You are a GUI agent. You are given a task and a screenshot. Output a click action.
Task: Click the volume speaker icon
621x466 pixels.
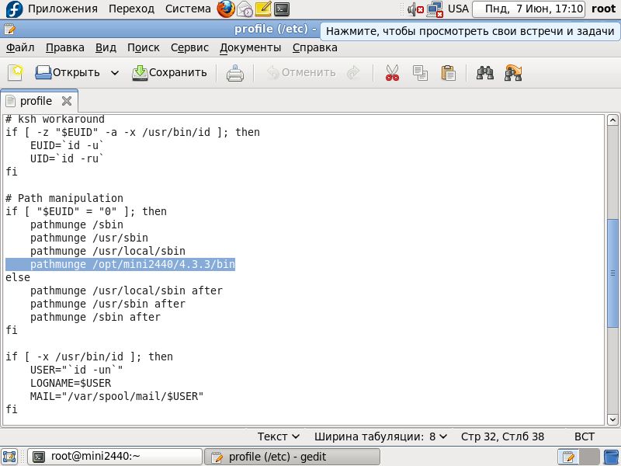point(415,9)
